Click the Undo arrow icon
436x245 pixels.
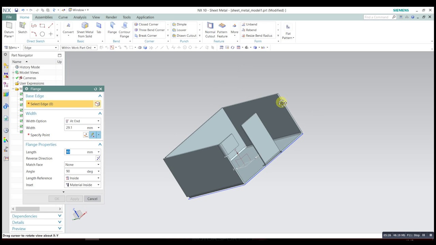coord(22,10)
